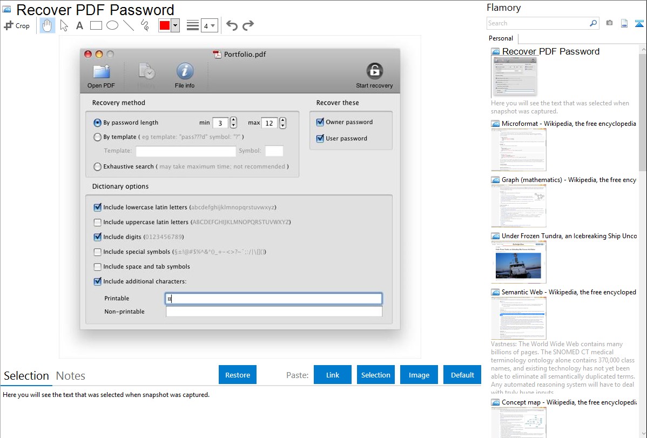Click the camera snapshot icon
The image size is (647, 438).
(609, 23)
